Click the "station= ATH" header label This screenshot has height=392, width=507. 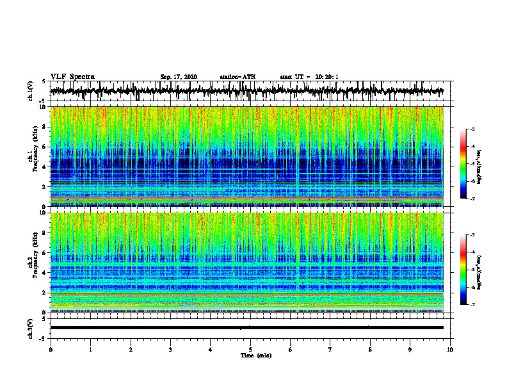(237, 77)
